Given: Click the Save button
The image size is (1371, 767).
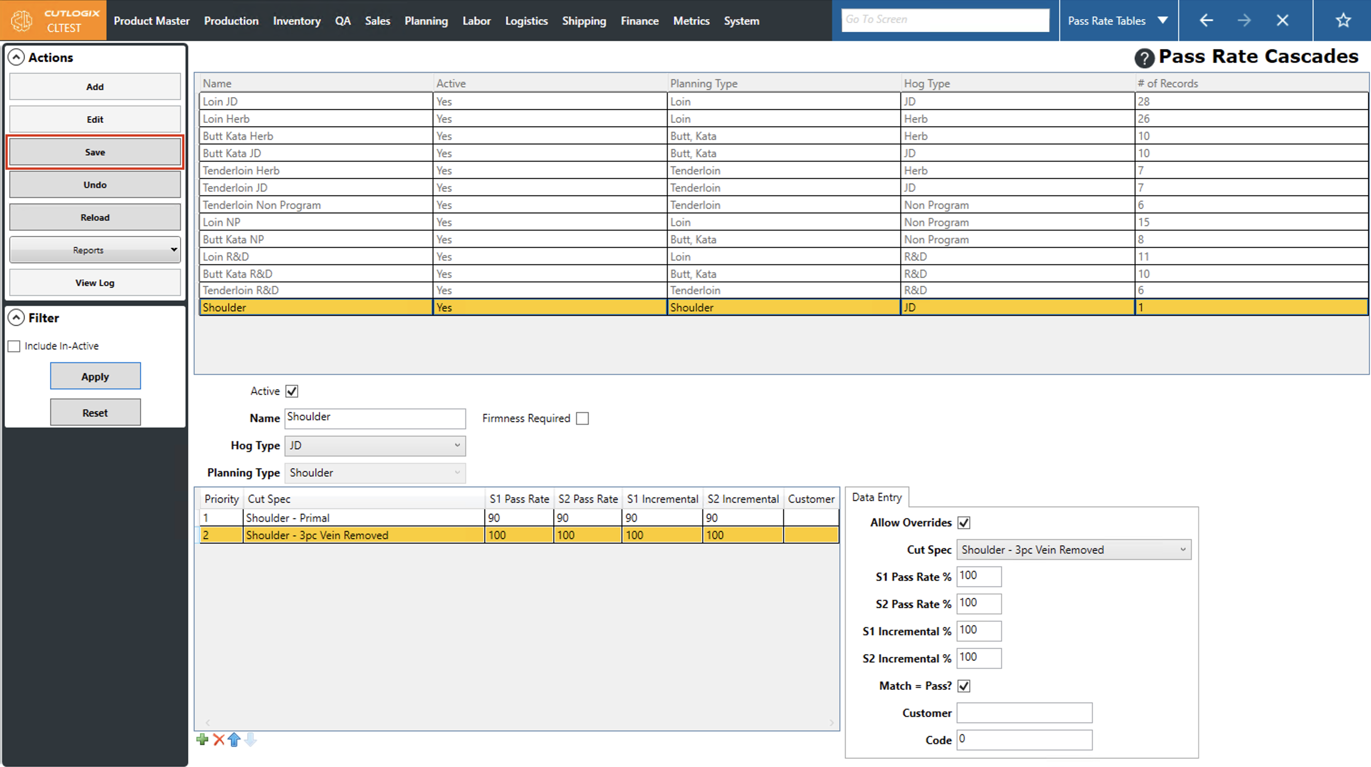Looking at the screenshot, I should pos(95,152).
